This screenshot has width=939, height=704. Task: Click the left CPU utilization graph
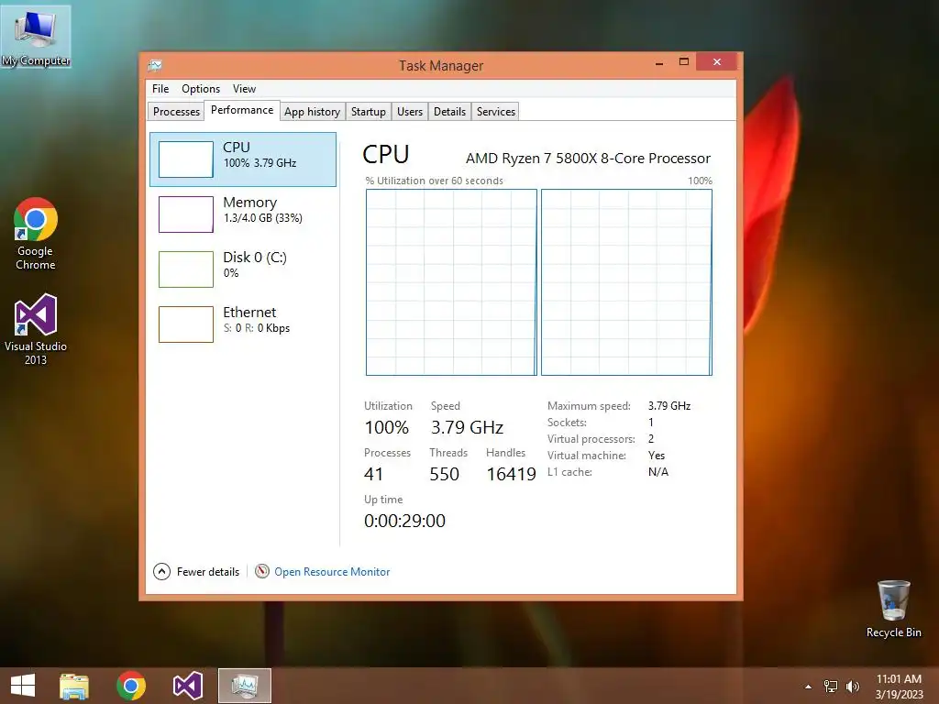(x=451, y=282)
